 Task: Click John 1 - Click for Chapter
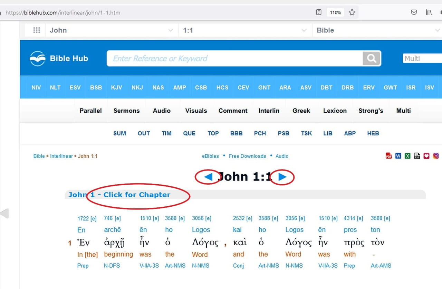point(119,195)
